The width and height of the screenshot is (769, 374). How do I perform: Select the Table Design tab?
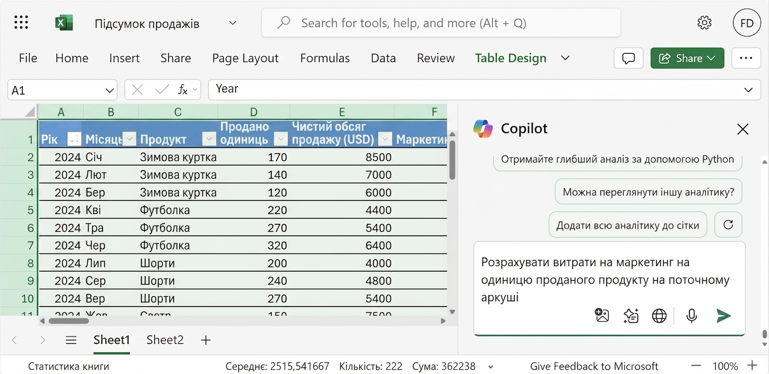[x=511, y=58]
